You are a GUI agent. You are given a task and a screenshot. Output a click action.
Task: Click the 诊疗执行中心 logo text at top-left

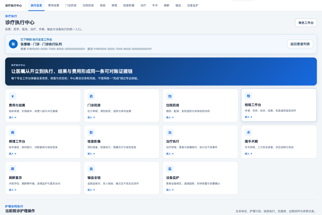(x=13, y=6)
